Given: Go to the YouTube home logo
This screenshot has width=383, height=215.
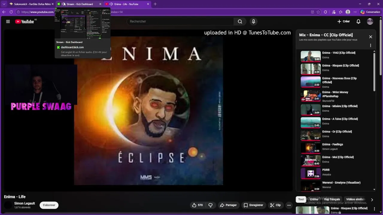Looking at the screenshot, I should 25,21.
